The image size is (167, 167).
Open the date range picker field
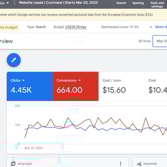point(160,41)
